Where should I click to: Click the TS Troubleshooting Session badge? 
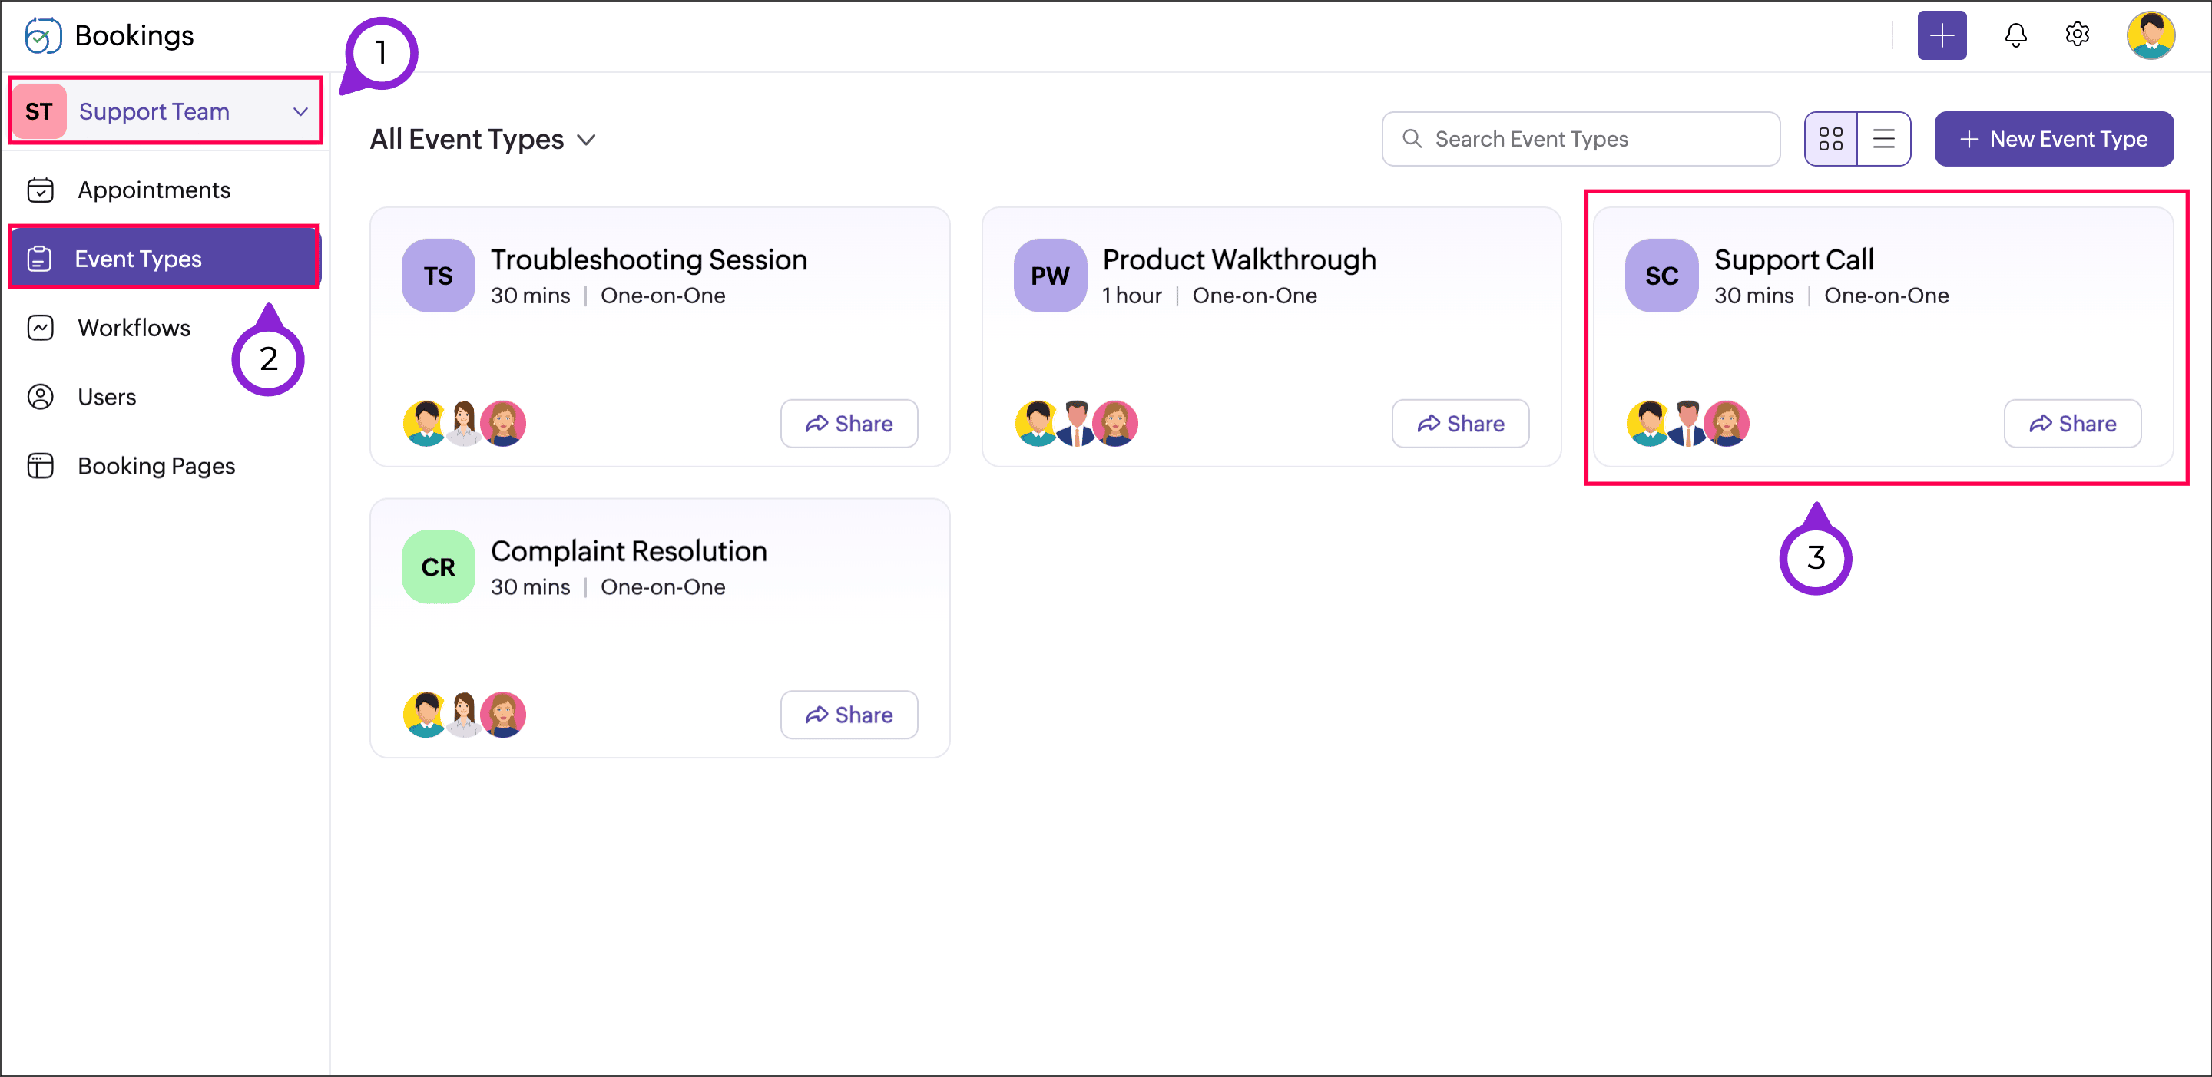coord(438,276)
